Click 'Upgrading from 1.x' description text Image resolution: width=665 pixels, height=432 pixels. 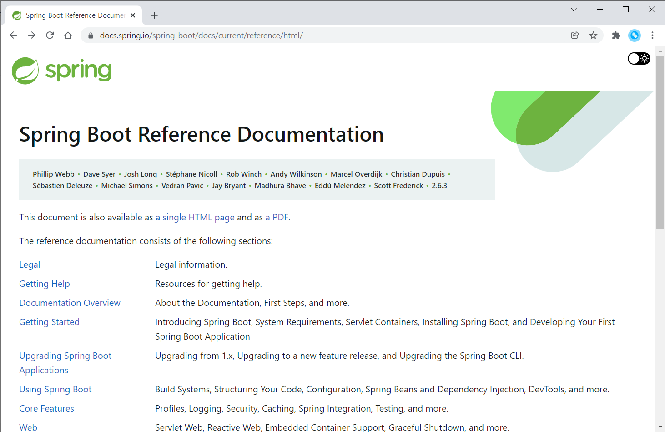(339, 356)
